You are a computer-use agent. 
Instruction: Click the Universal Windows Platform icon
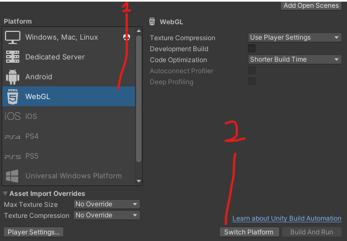12,176
